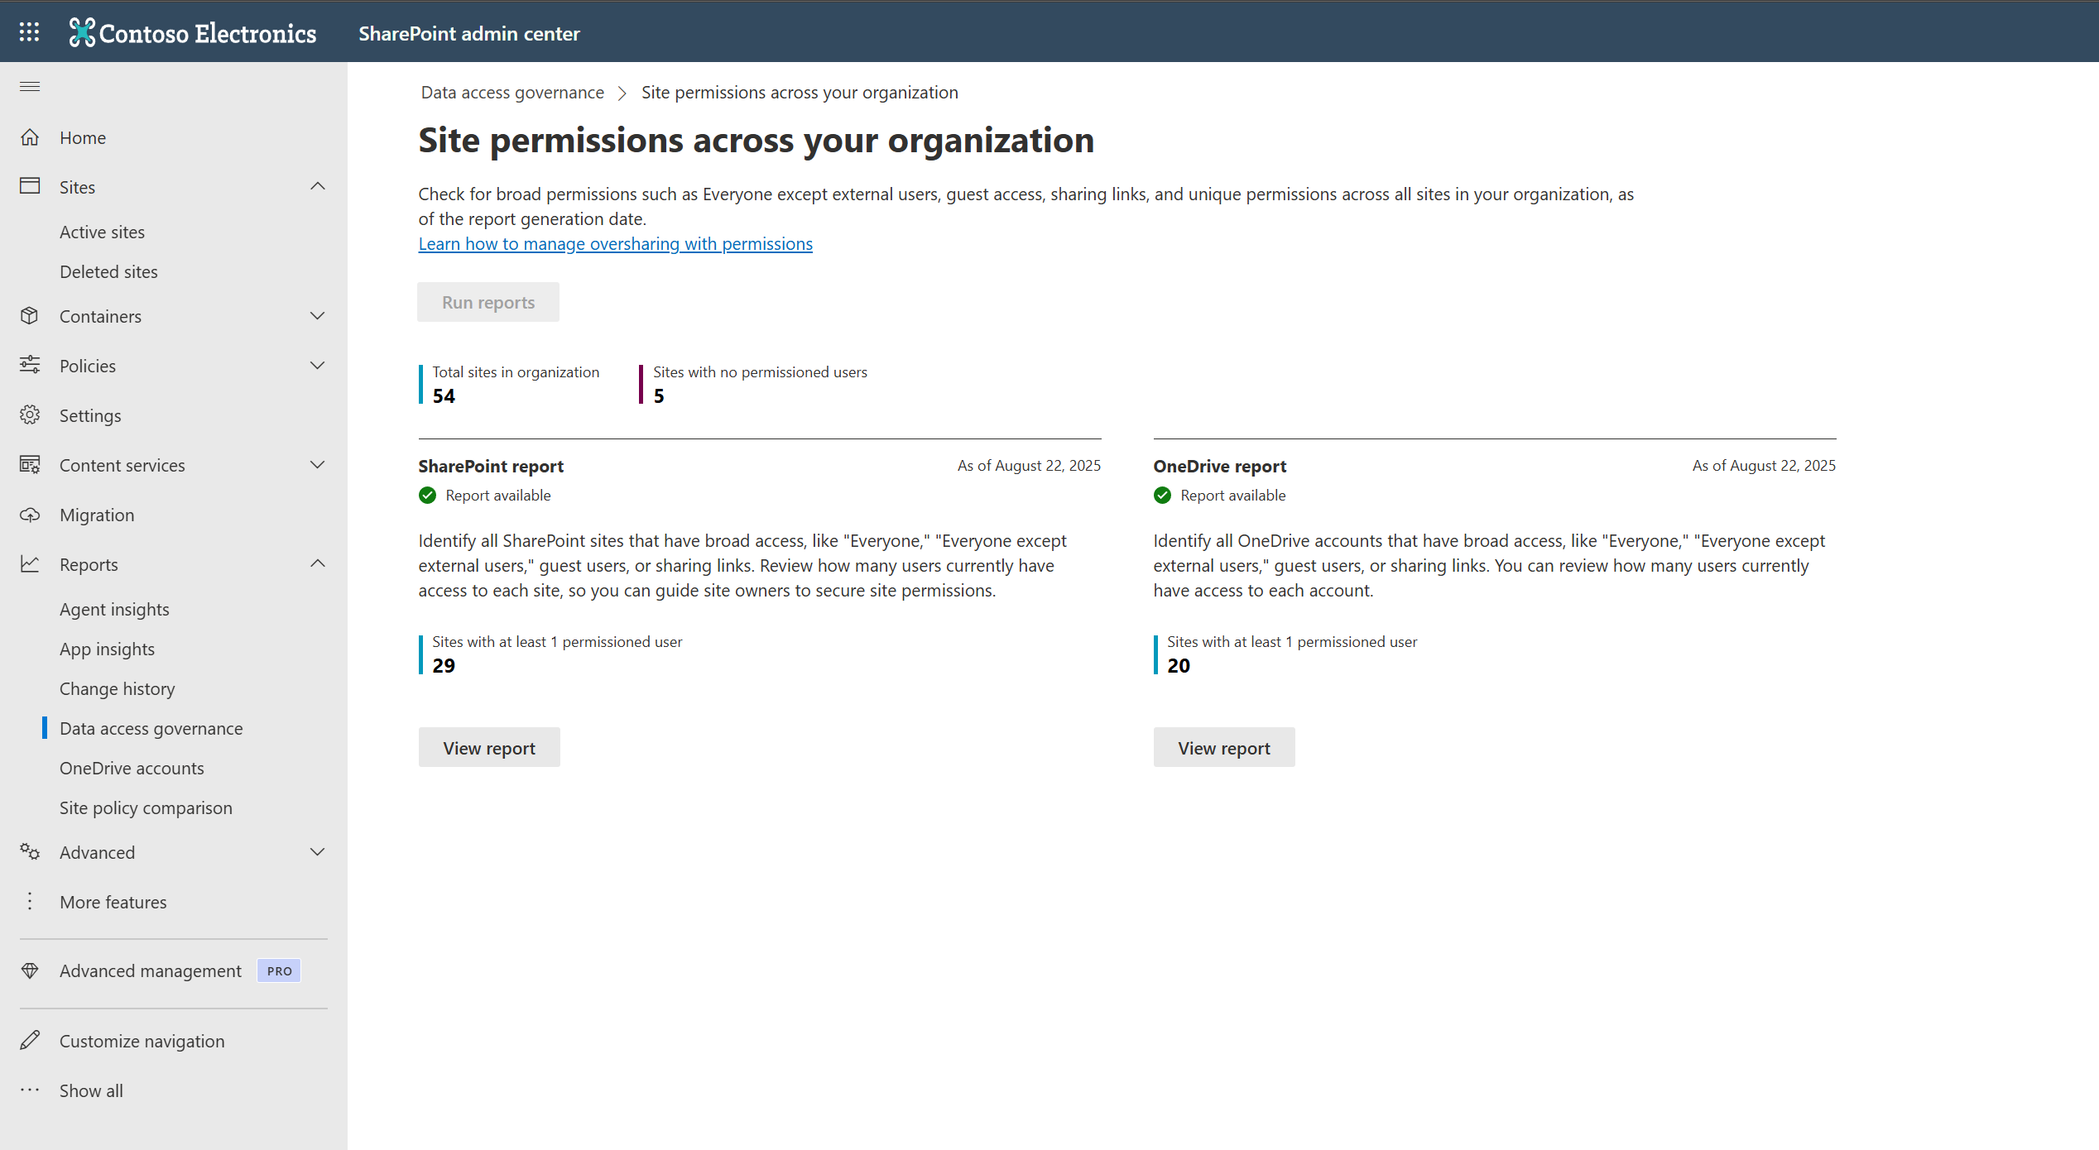The width and height of the screenshot is (2099, 1150).
Task: Expand the Content services chevron
Action: click(x=317, y=465)
